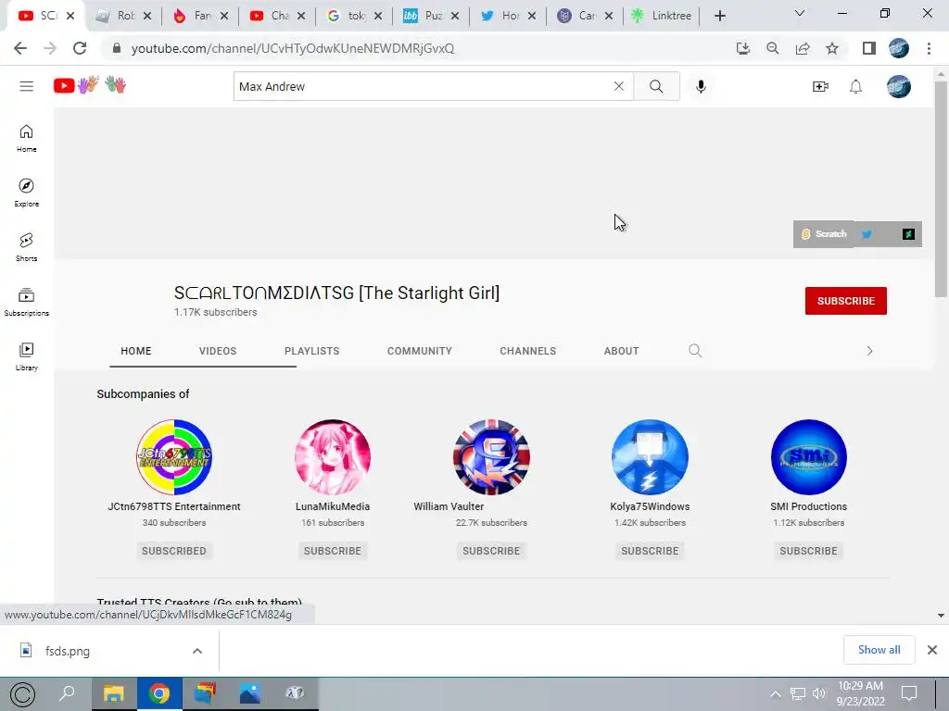Go to Home in sidebar

[x=26, y=138]
